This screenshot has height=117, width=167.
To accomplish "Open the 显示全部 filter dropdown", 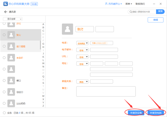I will point(13,19).
